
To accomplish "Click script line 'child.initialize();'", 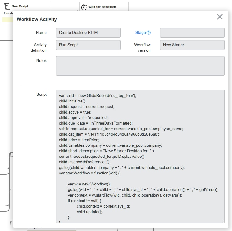I will click(73, 101).
